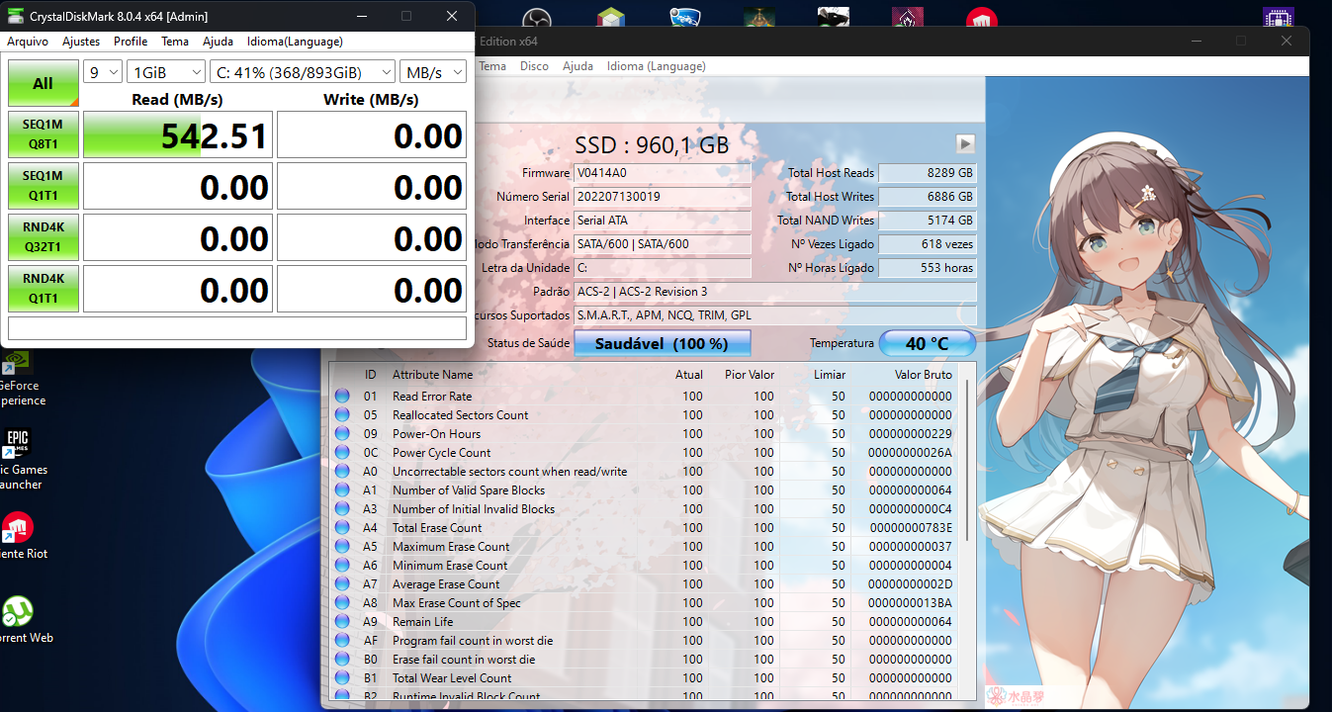Open the MB/s unit dropdown

tap(433, 72)
